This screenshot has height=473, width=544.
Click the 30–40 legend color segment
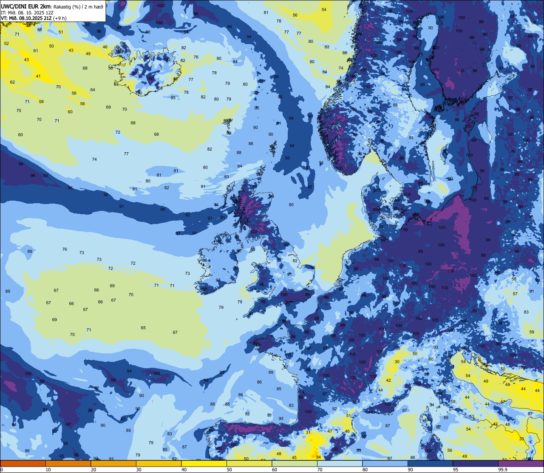coord(159,463)
